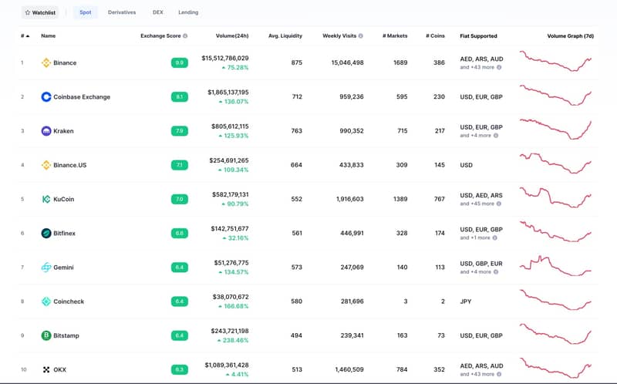Image resolution: width=617 pixels, height=384 pixels.
Task: Switch to the Derivatives tab
Action: point(122,12)
